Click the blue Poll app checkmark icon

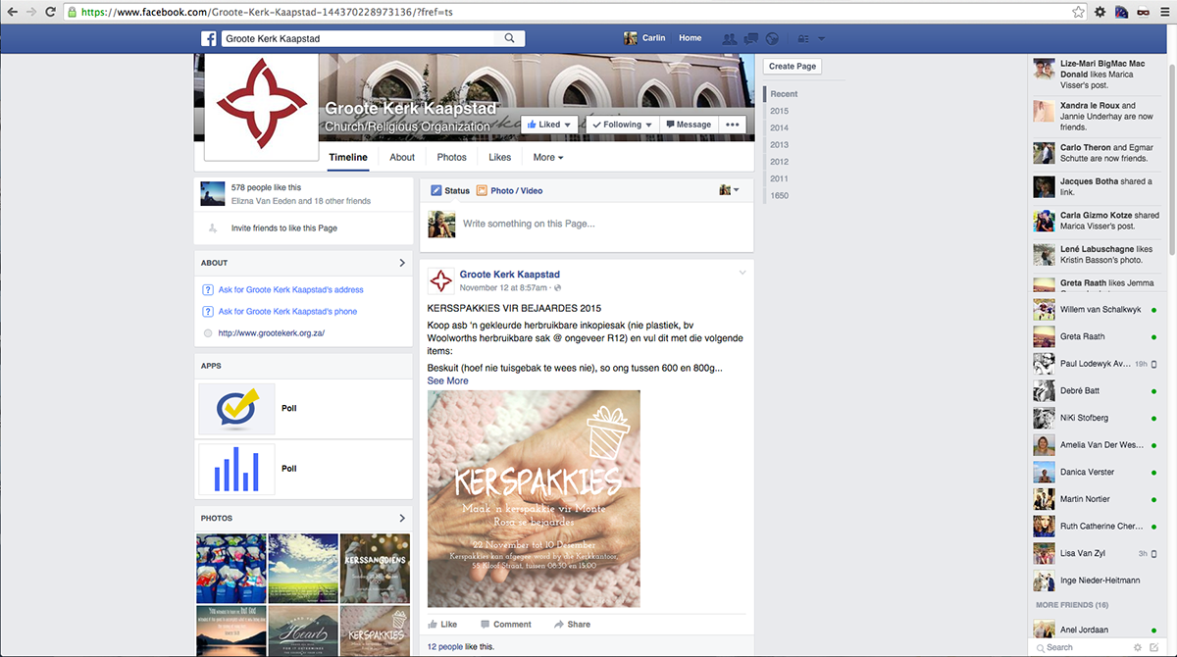pyautogui.click(x=236, y=408)
